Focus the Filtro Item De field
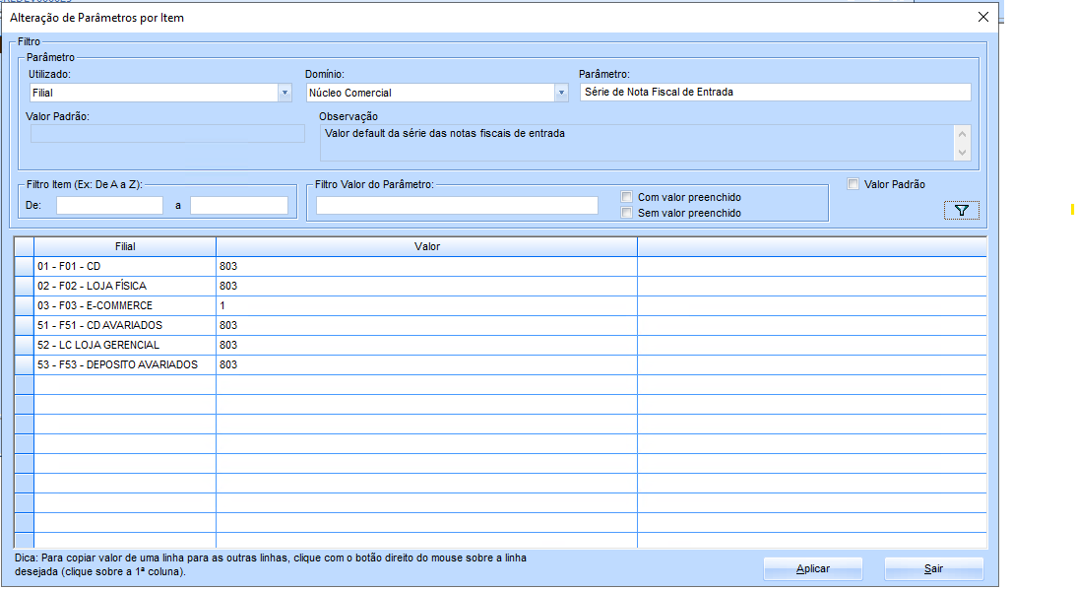Image resolution: width=1076 pixels, height=590 pixels. pyautogui.click(x=109, y=206)
